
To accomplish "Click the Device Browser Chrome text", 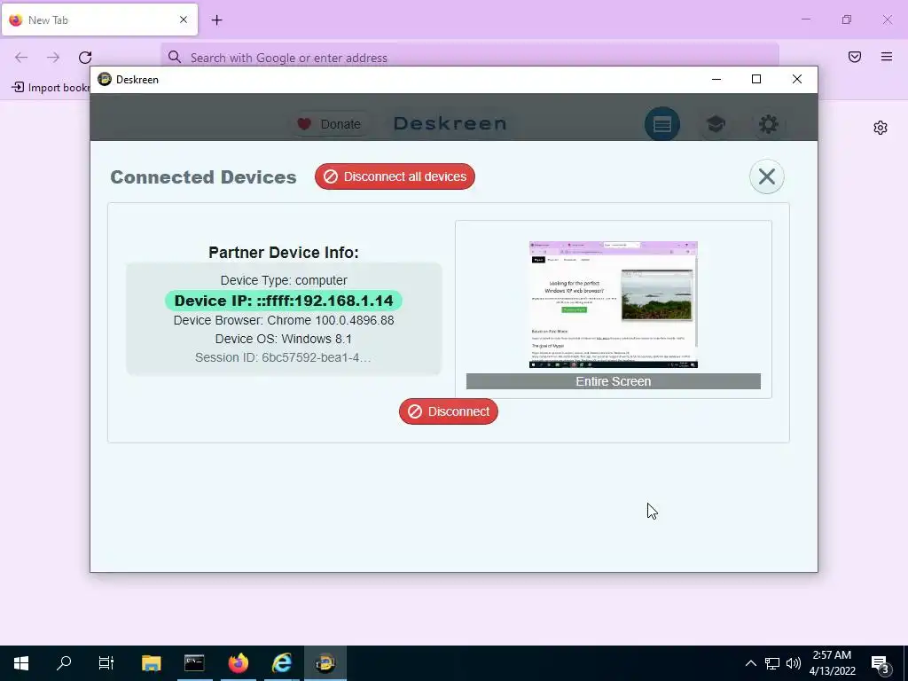I will [x=284, y=320].
